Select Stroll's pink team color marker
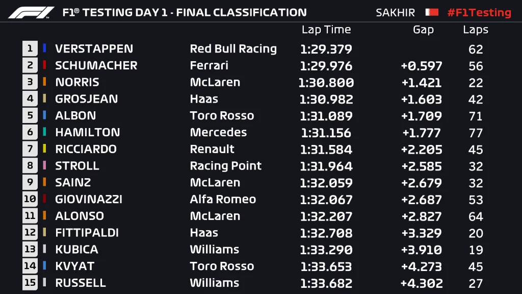This screenshot has height=294, width=522. click(x=45, y=166)
